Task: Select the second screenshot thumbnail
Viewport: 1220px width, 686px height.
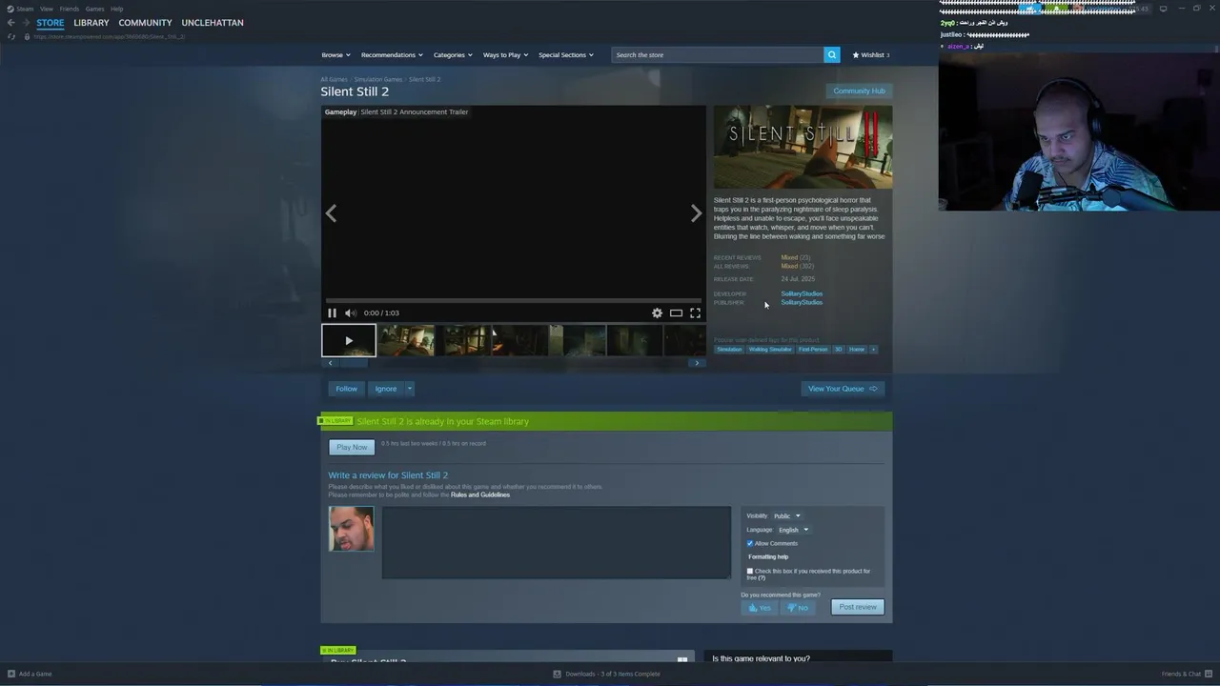Action: [463, 340]
